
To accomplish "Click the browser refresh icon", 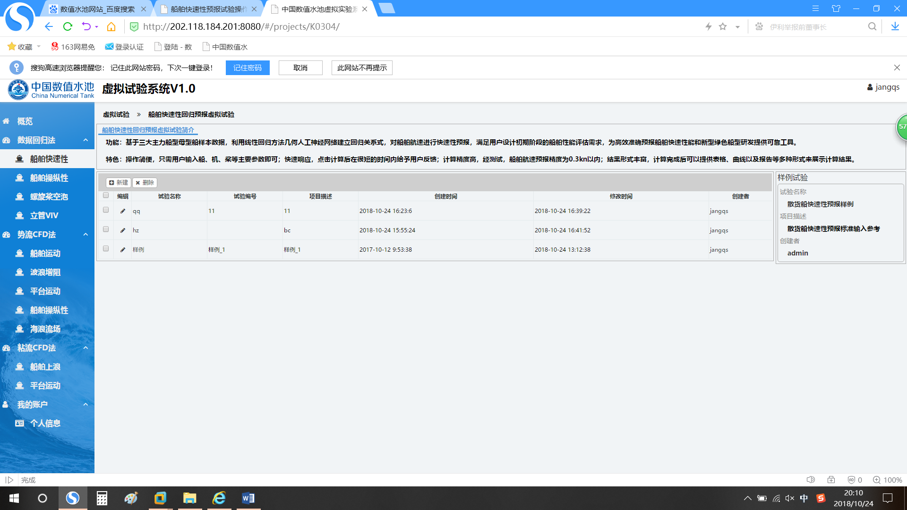I will [68, 26].
